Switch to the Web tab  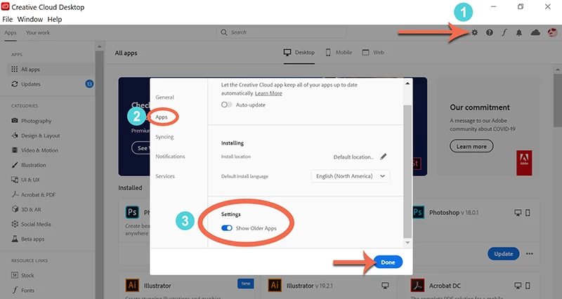373,53
